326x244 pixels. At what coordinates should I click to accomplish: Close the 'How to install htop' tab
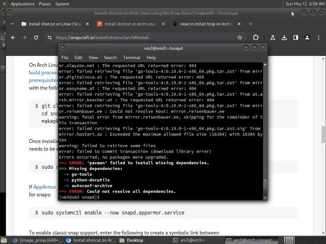pos(239,24)
